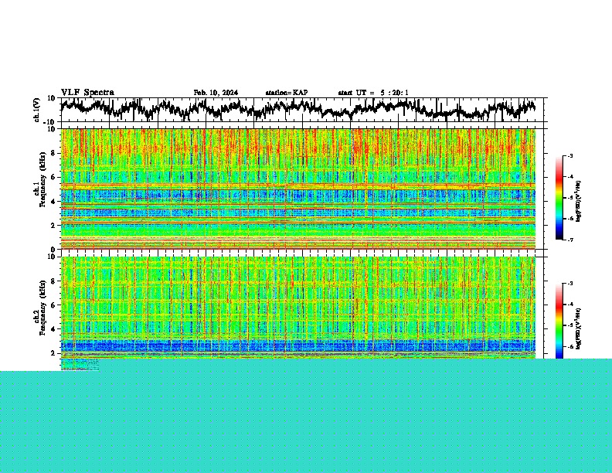The image size is (612, 473).
Task: Click the "VLF Spectra" plot title
Action: point(87,93)
